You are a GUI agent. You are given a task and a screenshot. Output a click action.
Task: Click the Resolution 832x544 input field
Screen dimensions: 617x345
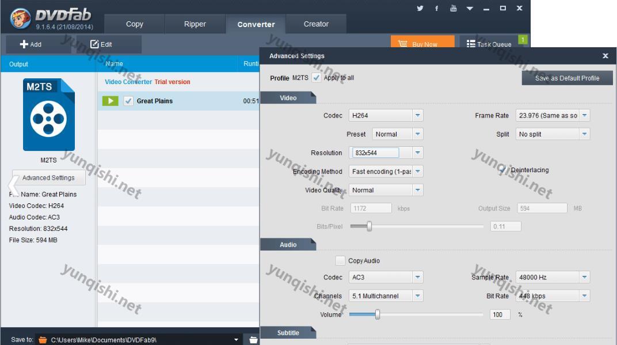point(375,153)
